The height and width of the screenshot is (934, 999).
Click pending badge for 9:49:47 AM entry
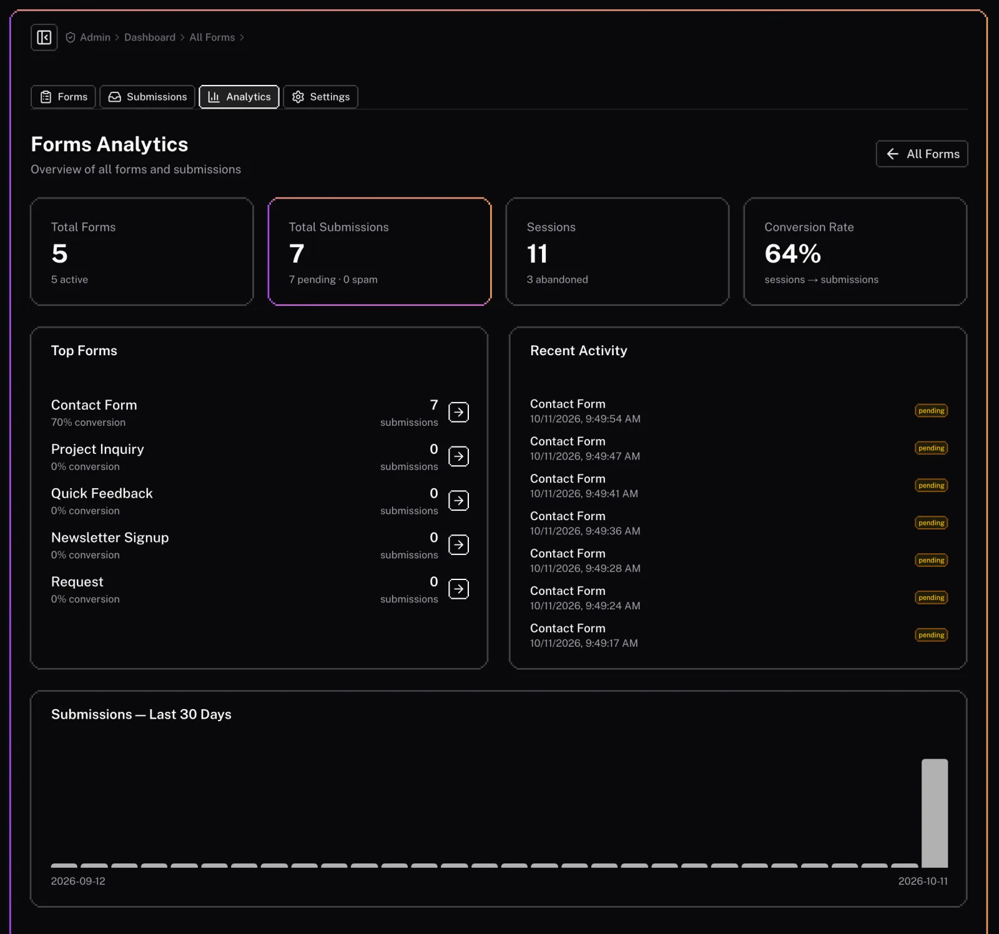click(931, 448)
